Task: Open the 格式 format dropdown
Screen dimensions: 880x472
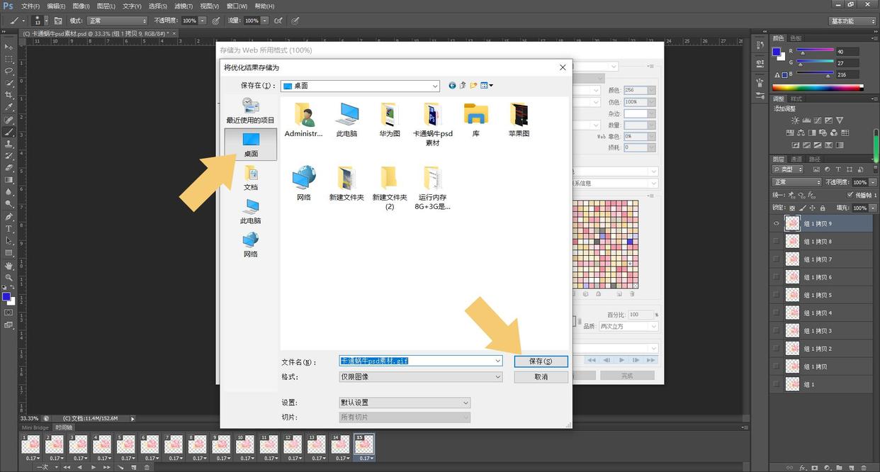Action: point(497,377)
